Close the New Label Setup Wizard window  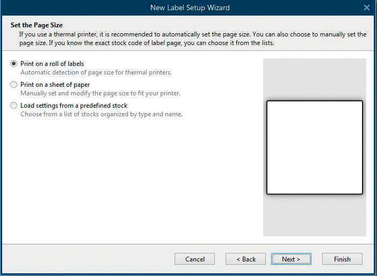point(367,8)
